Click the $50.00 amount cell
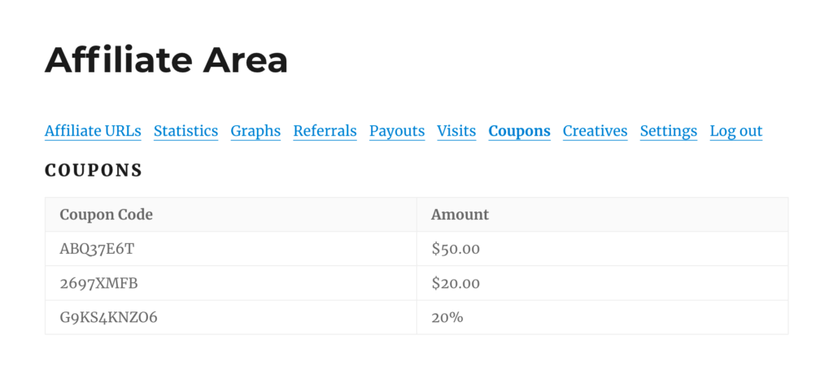Viewport: 833px width, 379px height. pos(456,249)
